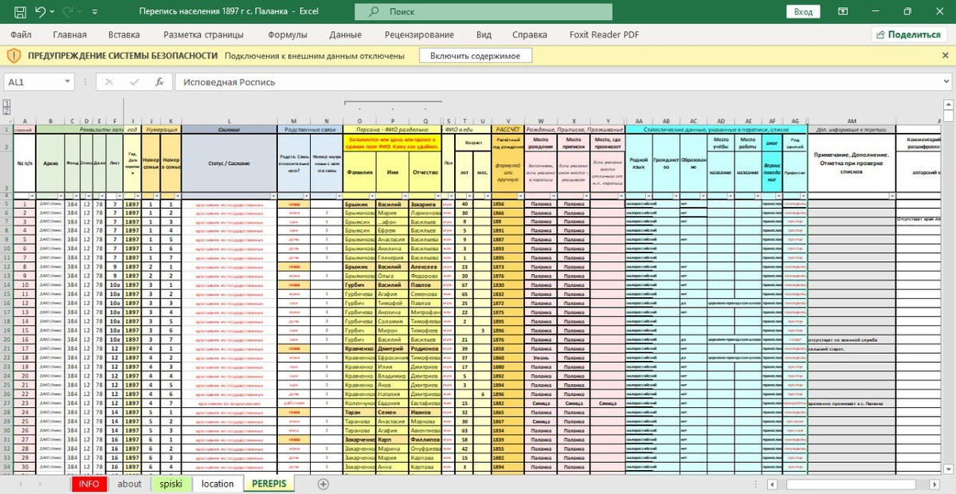Click the Поделиться share button
The image size is (956, 494).
tap(909, 34)
